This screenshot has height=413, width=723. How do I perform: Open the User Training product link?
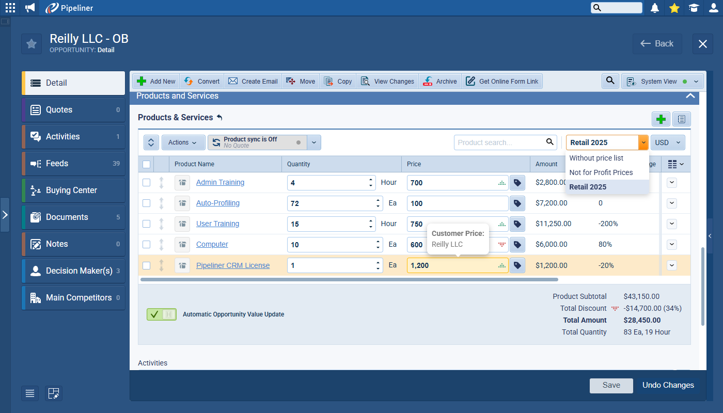(217, 224)
